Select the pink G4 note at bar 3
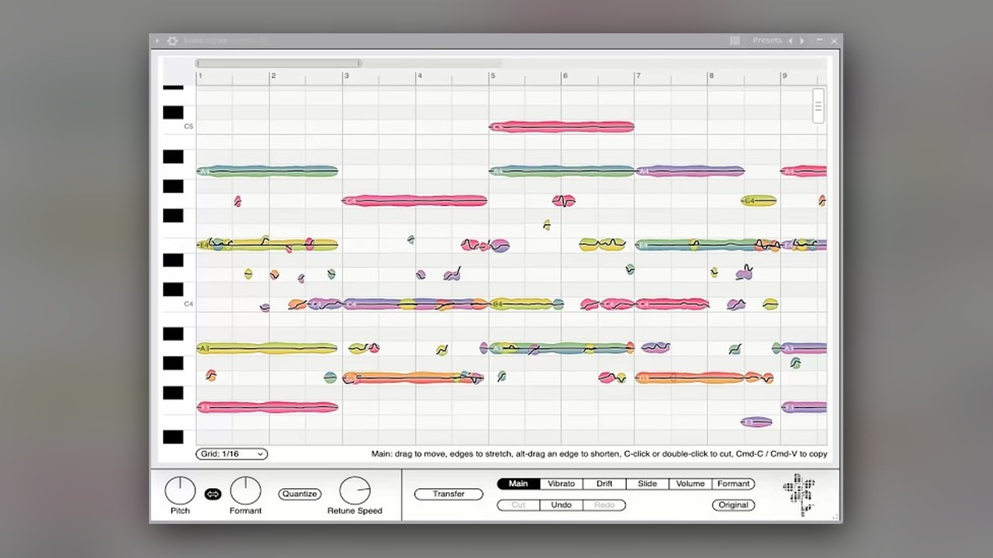993x558 pixels. 414,201
